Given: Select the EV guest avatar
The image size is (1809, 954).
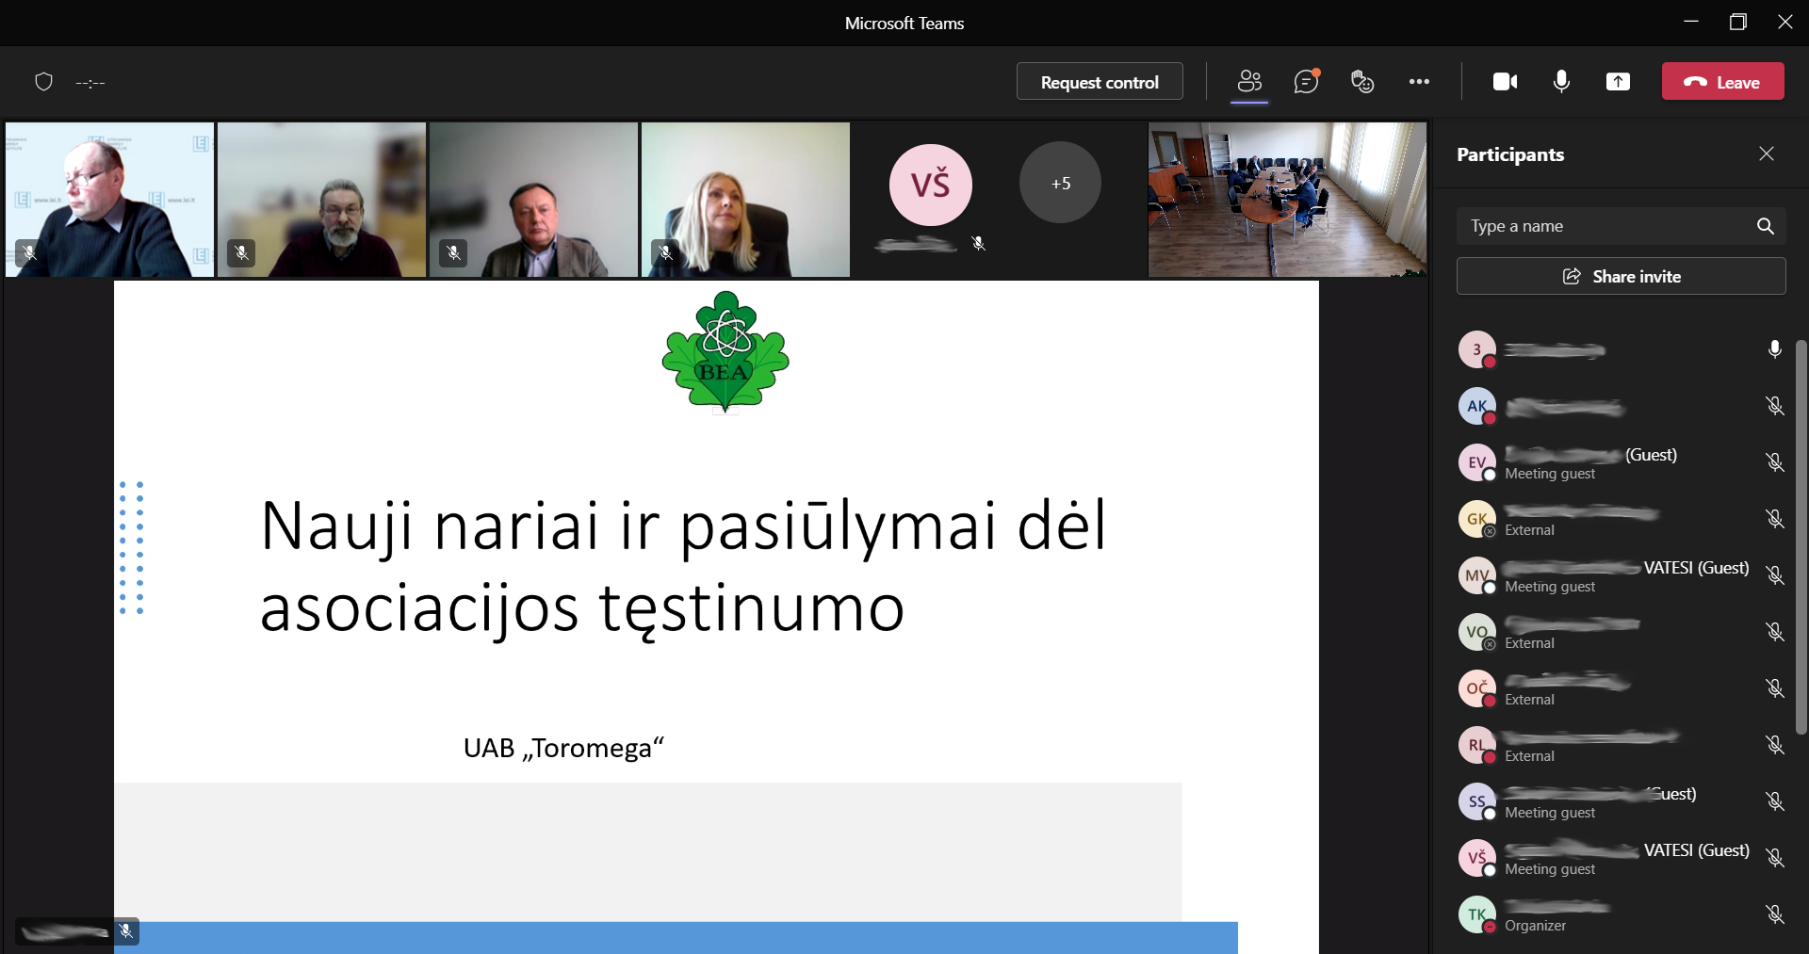Looking at the screenshot, I should pos(1476,462).
